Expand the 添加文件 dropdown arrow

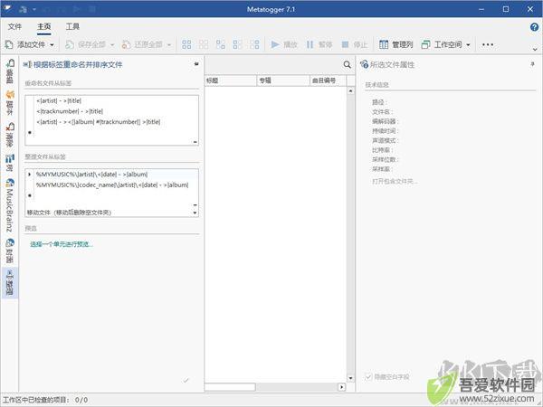(52, 45)
